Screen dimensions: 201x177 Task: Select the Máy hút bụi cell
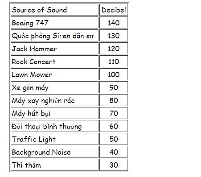pos(54,113)
